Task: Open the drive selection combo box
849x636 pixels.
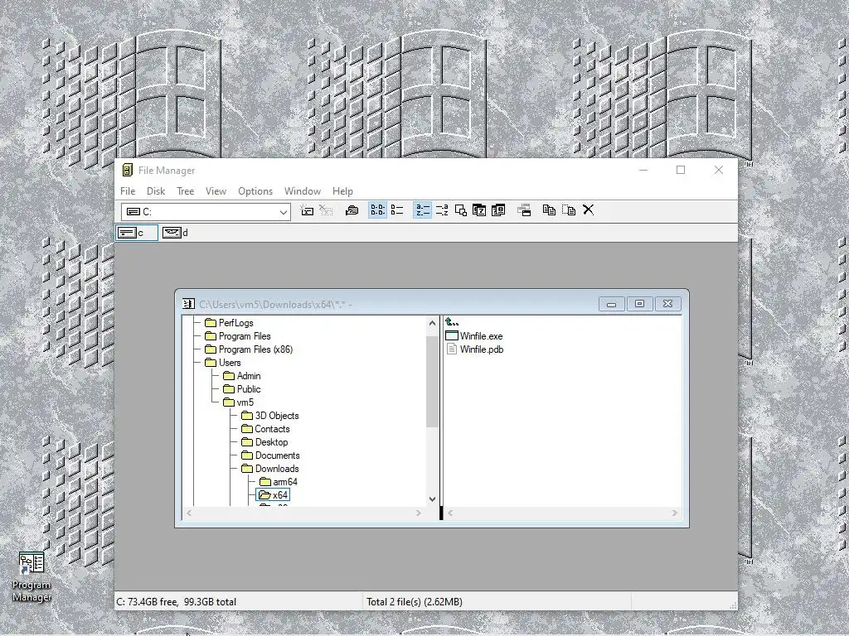Action: tap(206, 212)
